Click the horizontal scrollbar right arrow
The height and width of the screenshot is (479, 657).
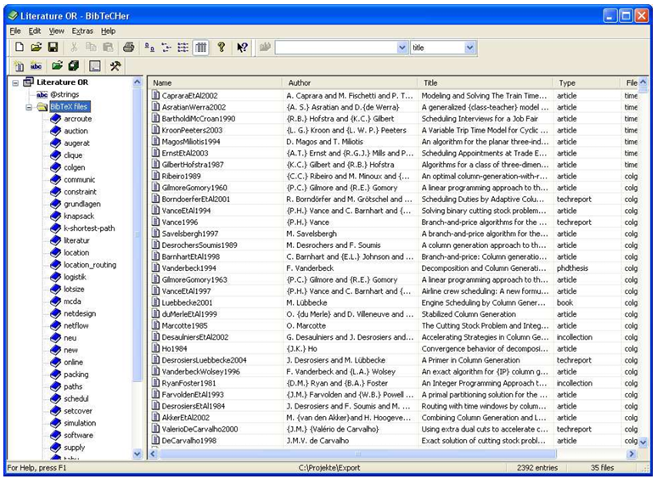tap(631, 454)
